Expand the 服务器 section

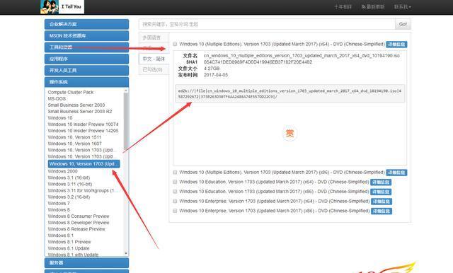86,263
